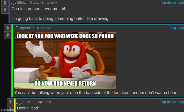Upvote the 'Define bad' comment
Image resolution: width=184 pixels, height=112 pixels.
[10, 102]
